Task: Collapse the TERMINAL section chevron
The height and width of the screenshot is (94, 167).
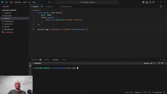Action: coord(33,63)
